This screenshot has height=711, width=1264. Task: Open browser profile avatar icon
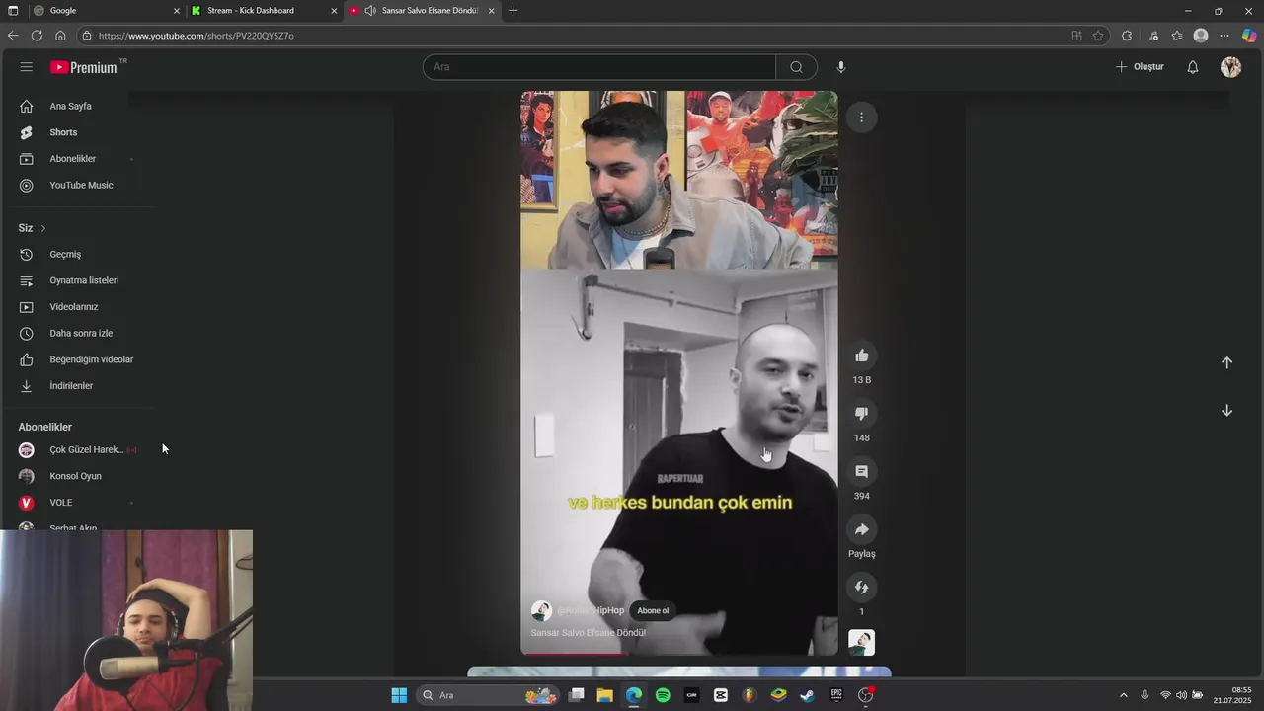(1201, 36)
